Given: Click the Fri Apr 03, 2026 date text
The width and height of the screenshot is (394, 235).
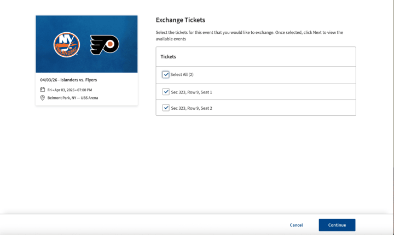Looking at the screenshot, I should (x=69, y=90).
